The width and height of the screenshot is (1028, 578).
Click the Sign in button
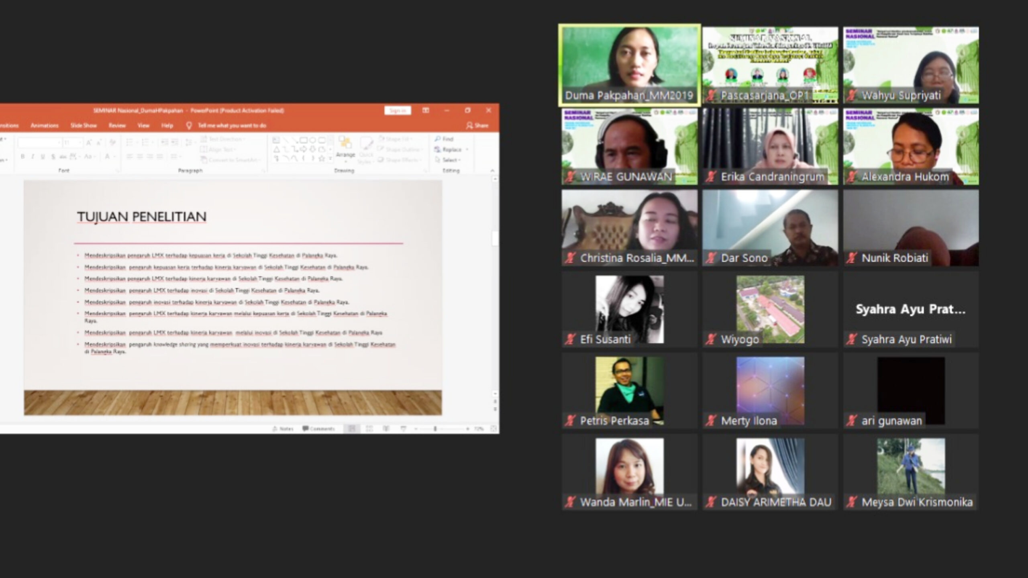(397, 110)
